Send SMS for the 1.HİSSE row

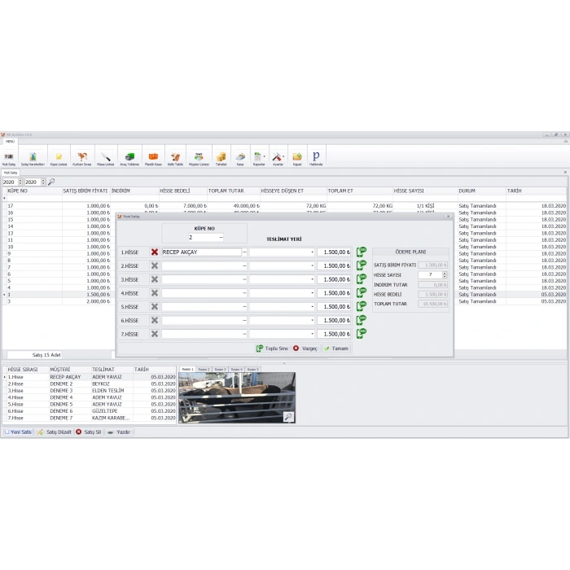pos(361,252)
